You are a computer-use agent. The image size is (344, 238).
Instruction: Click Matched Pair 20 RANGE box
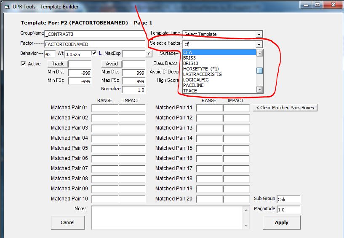[x=210, y=199]
